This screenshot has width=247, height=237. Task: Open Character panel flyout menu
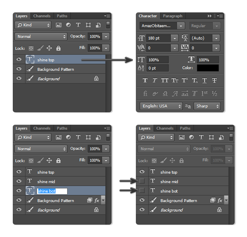[x=220, y=16]
